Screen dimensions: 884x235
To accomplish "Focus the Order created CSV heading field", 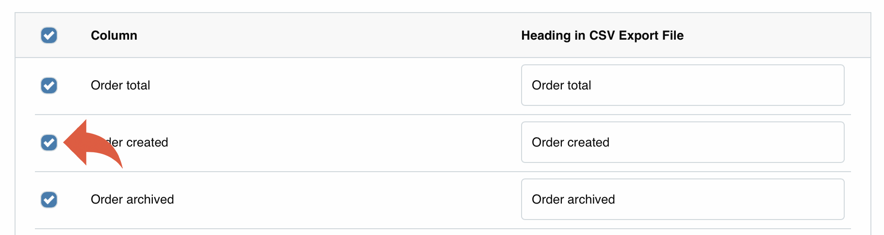I will click(682, 143).
